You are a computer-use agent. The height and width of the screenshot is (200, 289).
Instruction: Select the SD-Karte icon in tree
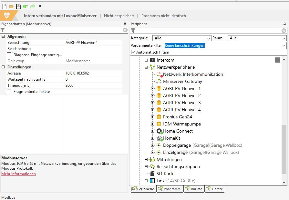[x=152, y=174]
